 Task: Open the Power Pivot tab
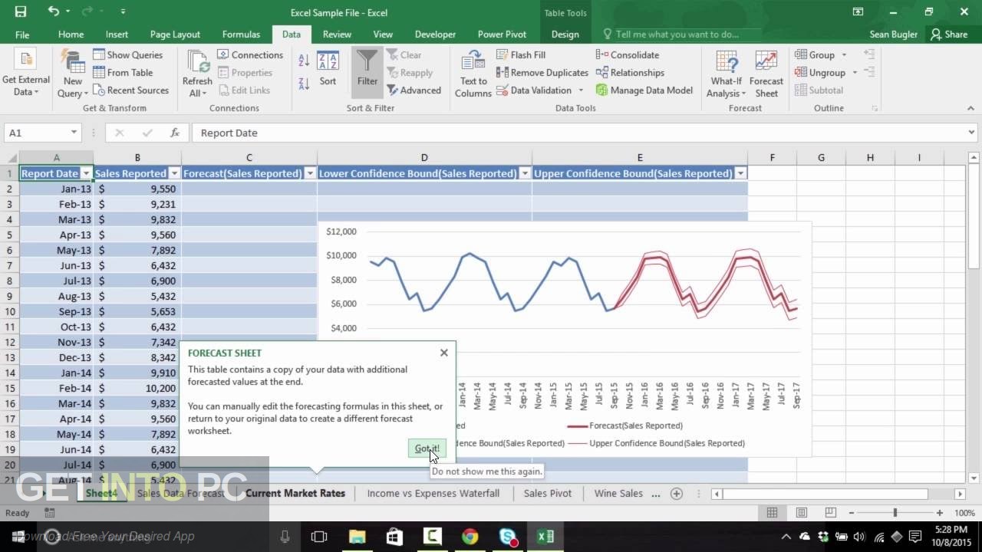502,34
